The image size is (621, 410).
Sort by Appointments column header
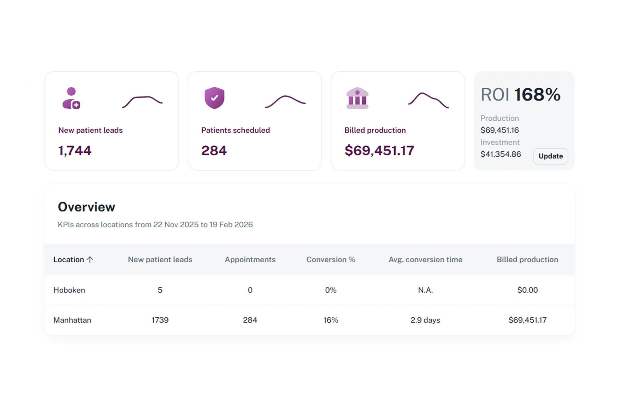[x=250, y=260]
